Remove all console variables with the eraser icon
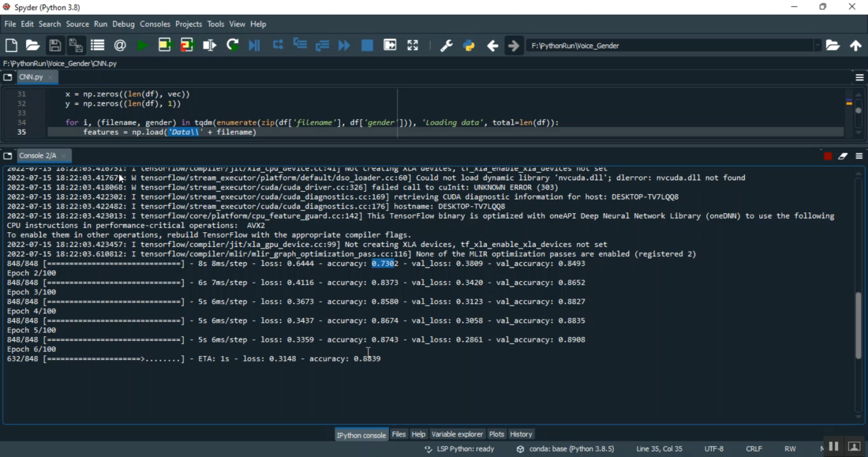Screen dimensions: 868x457 [843, 156]
